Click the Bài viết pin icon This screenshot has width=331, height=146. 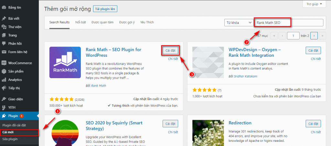[4, 18]
